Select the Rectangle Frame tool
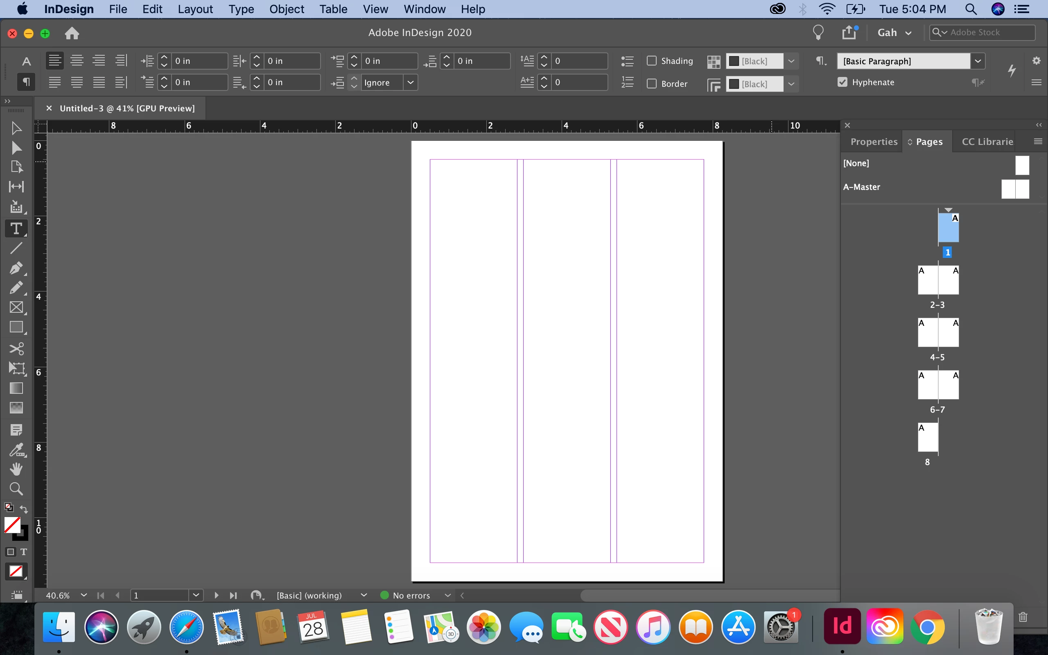The height and width of the screenshot is (655, 1048). 16,307
